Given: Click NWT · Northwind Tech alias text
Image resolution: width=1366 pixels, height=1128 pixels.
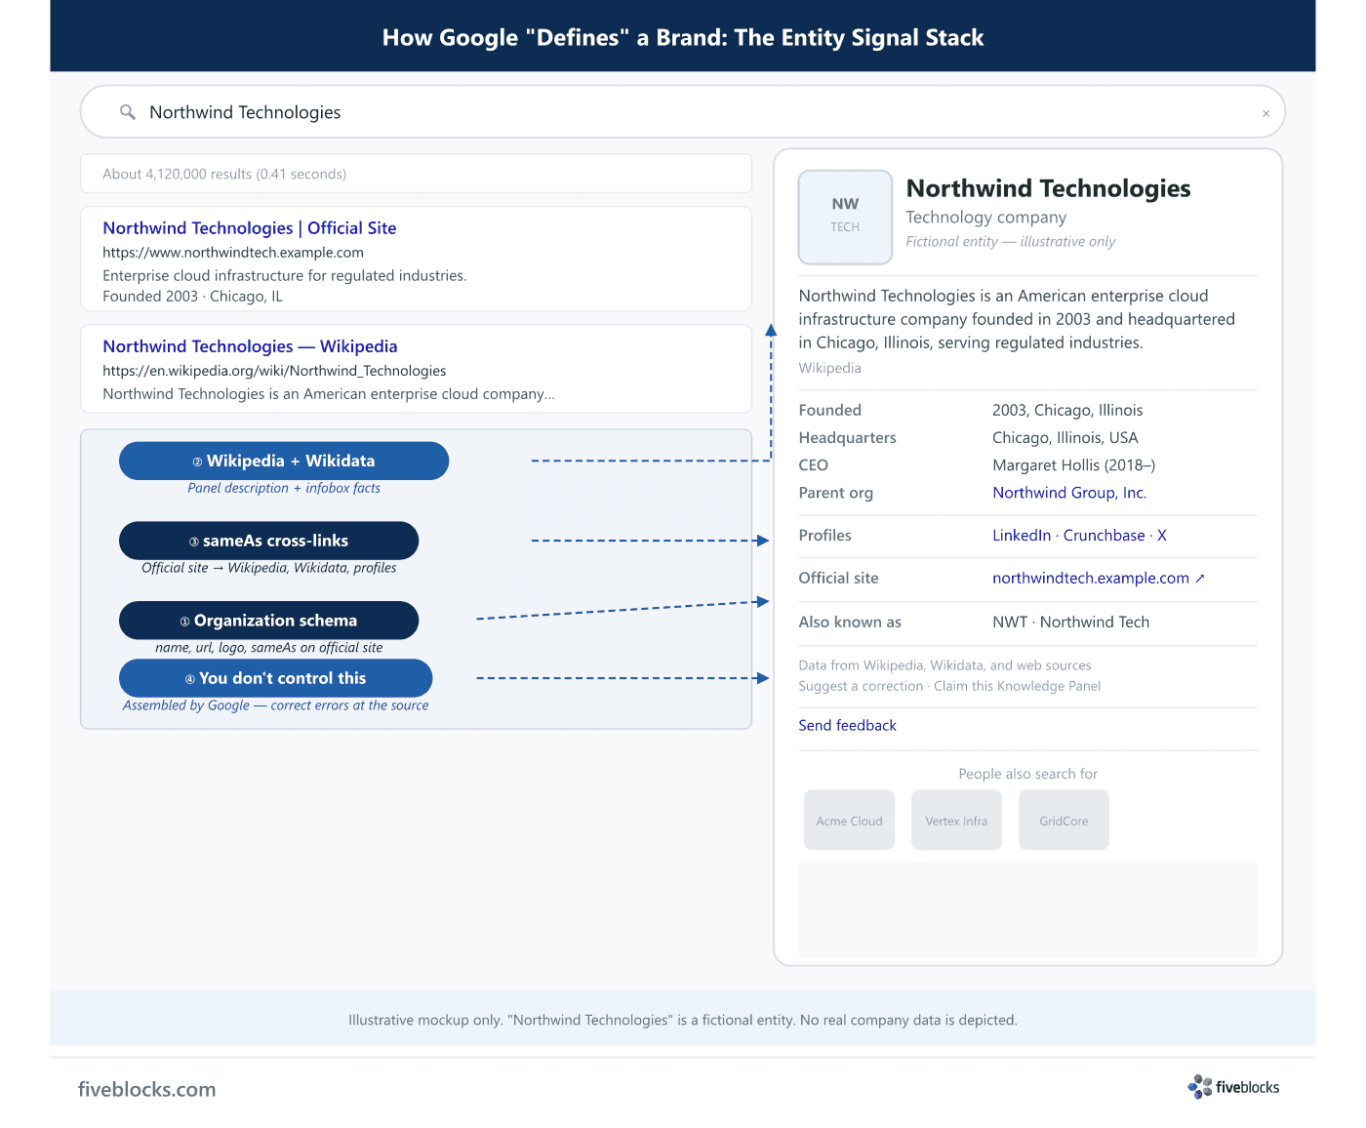Looking at the screenshot, I should 1070,623.
